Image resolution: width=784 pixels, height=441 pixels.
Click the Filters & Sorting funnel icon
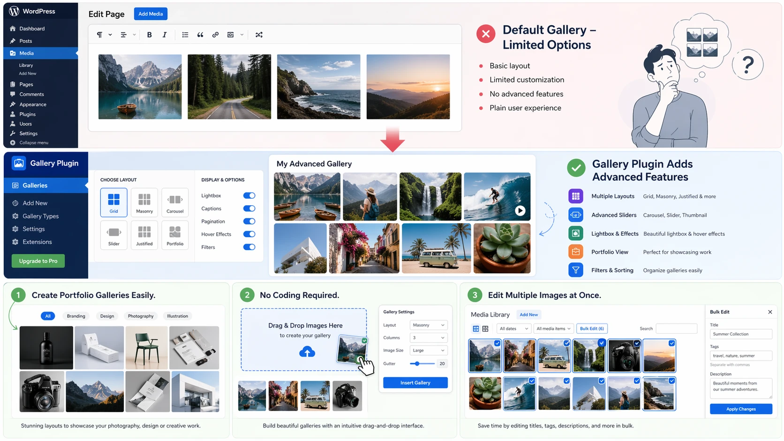(x=575, y=270)
